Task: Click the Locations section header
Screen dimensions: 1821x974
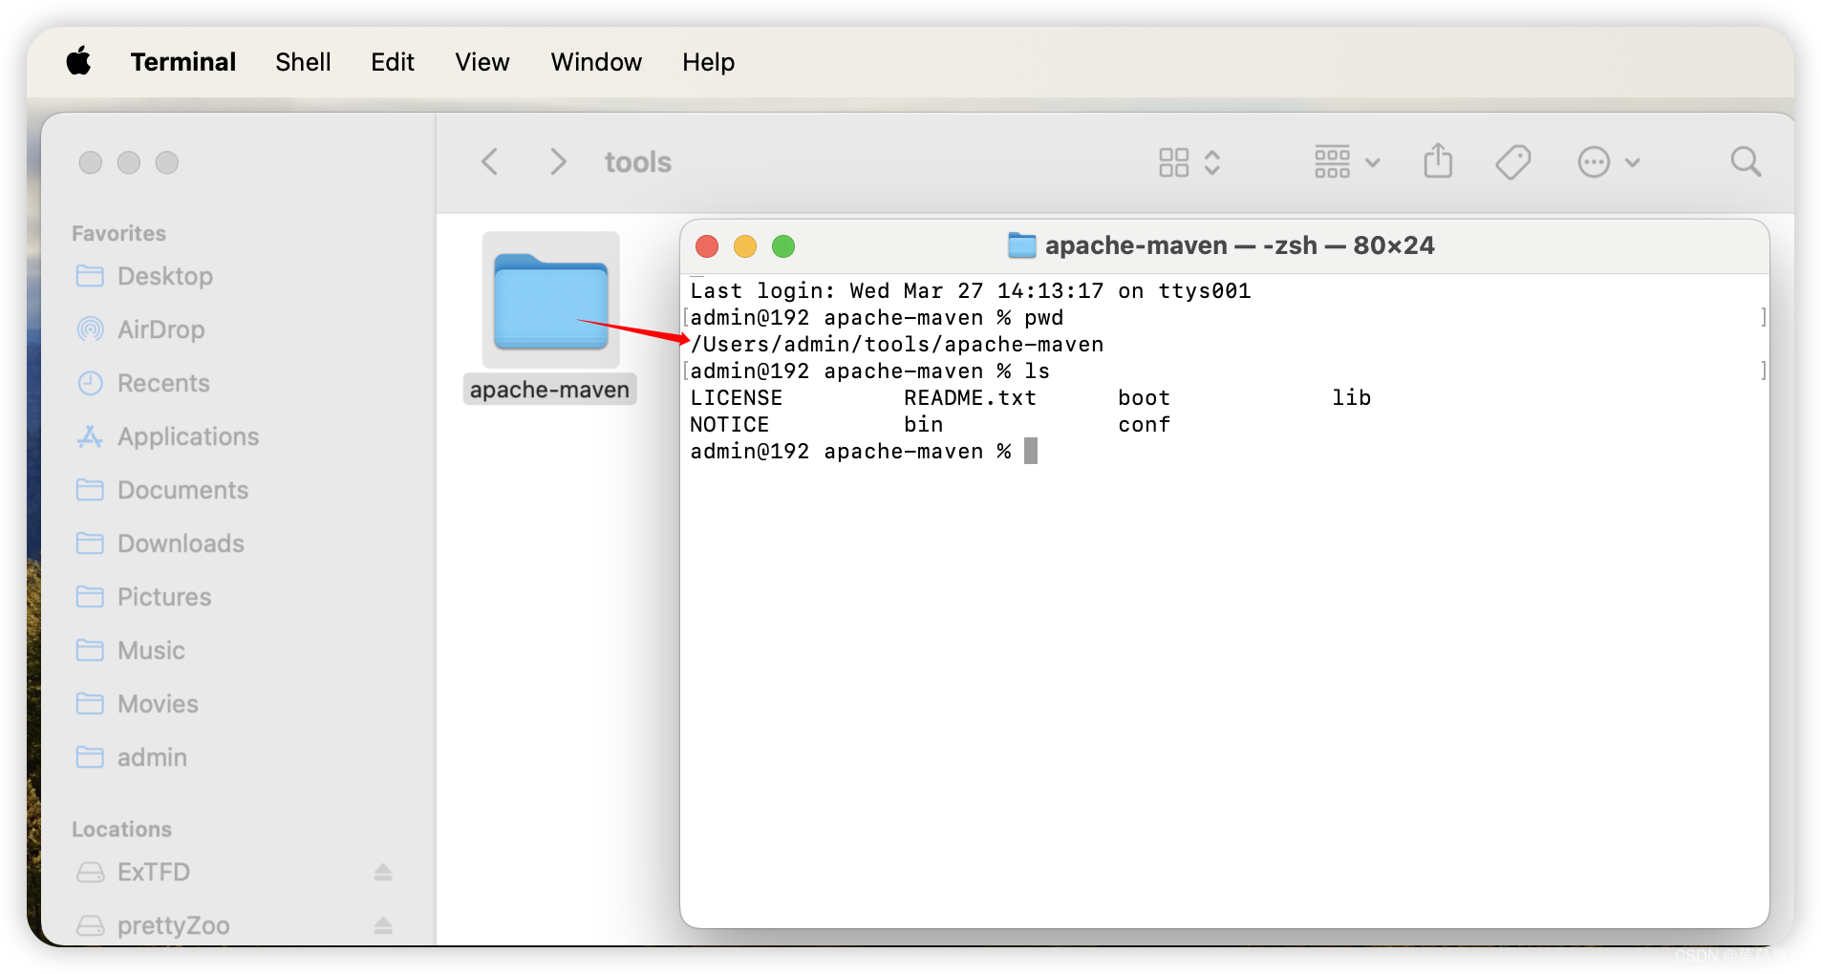Action: point(121,829)
